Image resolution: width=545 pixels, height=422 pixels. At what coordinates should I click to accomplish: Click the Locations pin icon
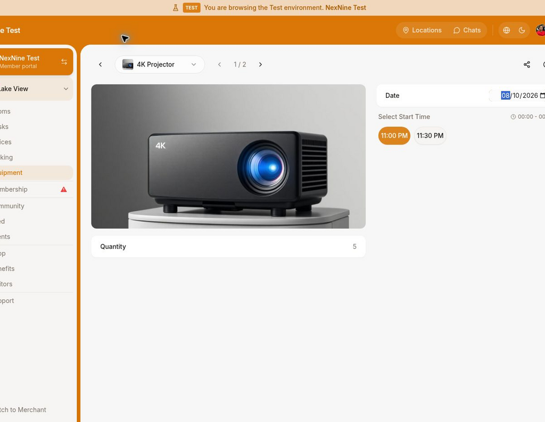pyautogui.click(x=406, y=30)
